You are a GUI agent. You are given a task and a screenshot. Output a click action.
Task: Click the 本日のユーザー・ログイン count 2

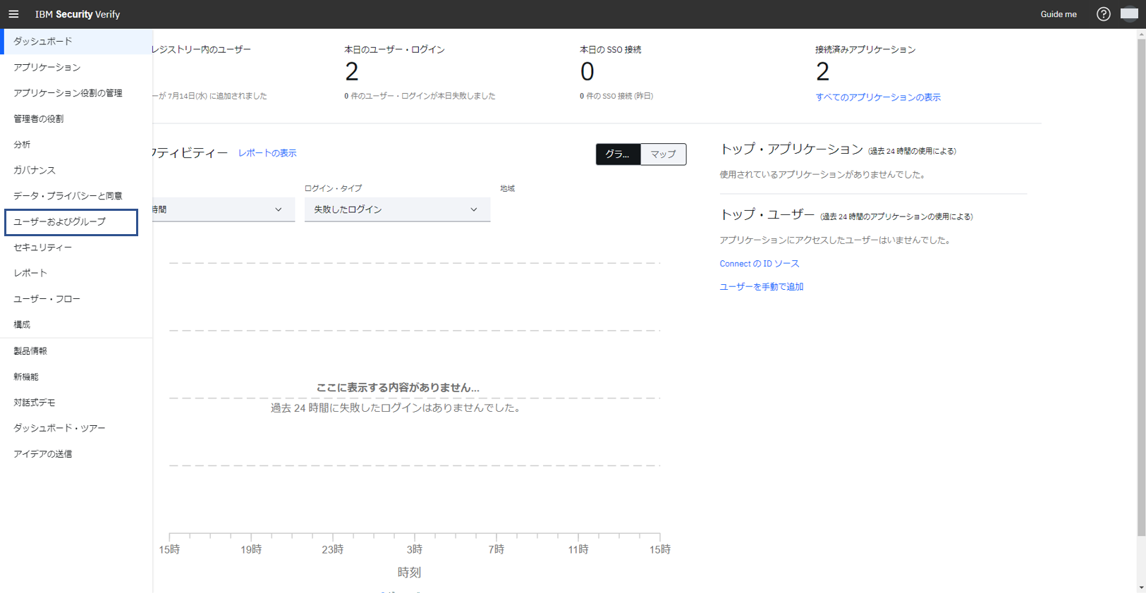tap(351, 72)
